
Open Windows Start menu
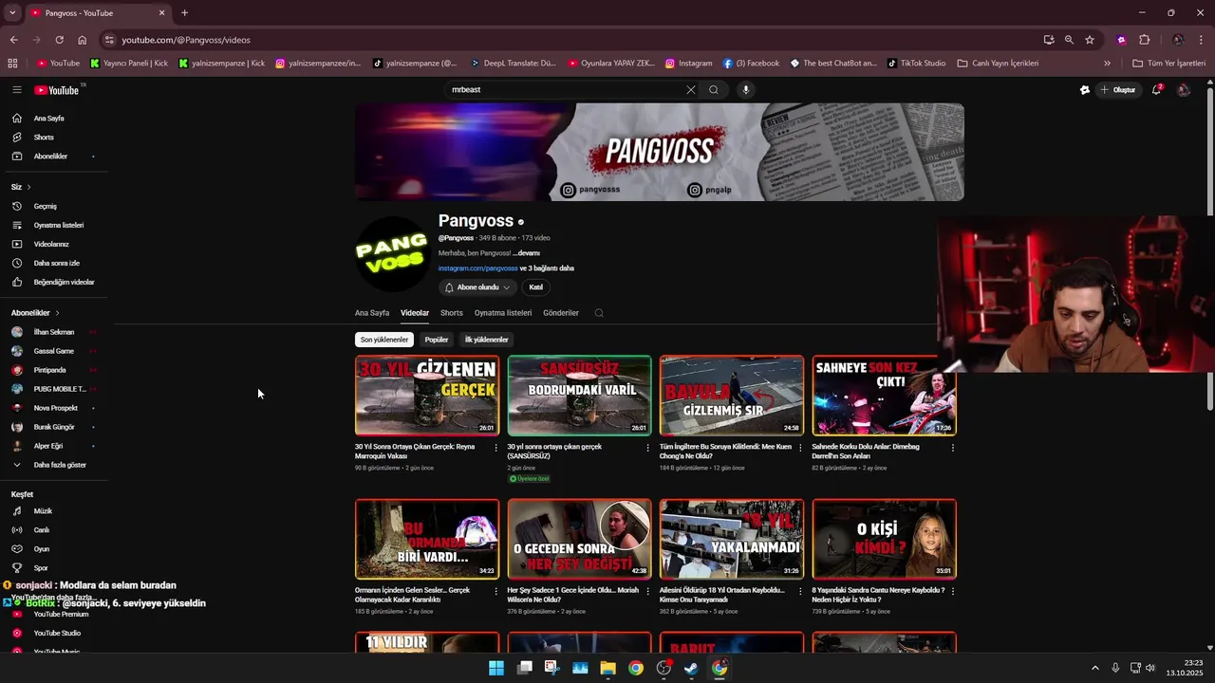[x=496, y=668]
